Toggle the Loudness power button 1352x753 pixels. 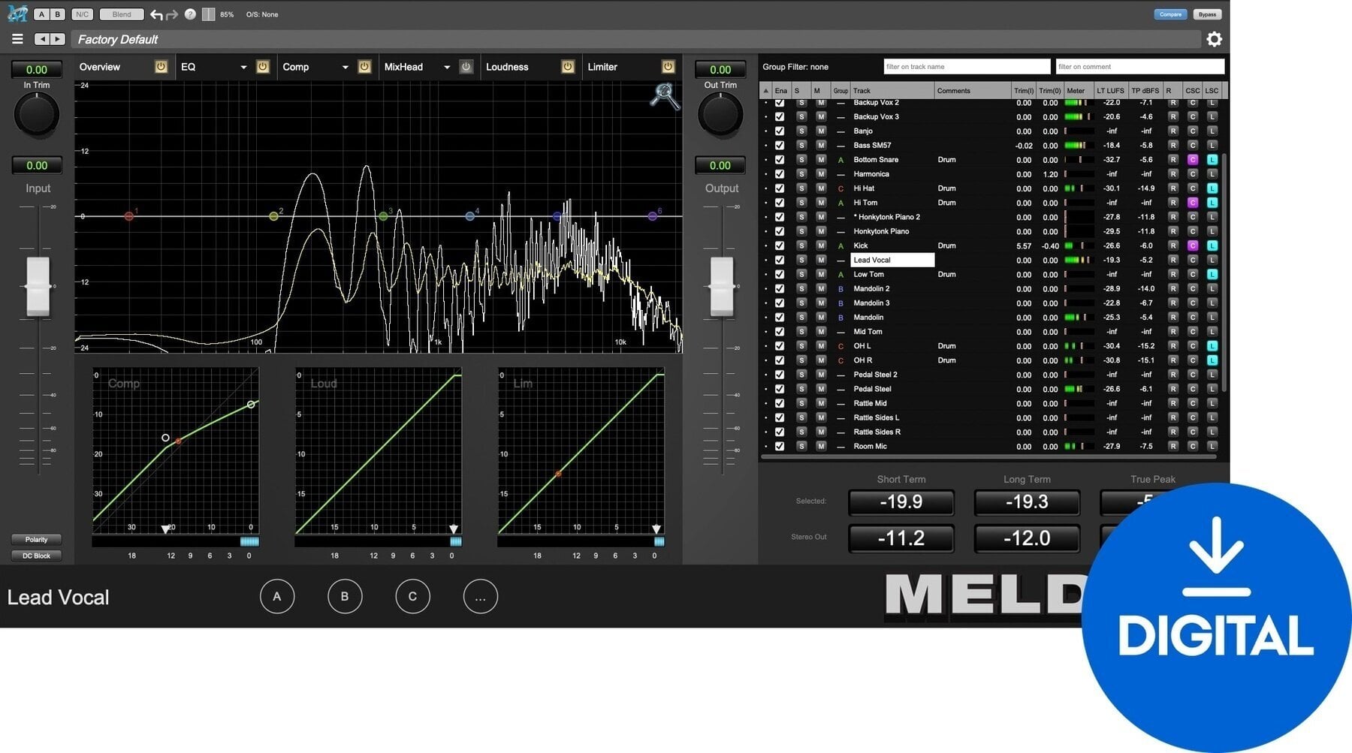(568, 67)
